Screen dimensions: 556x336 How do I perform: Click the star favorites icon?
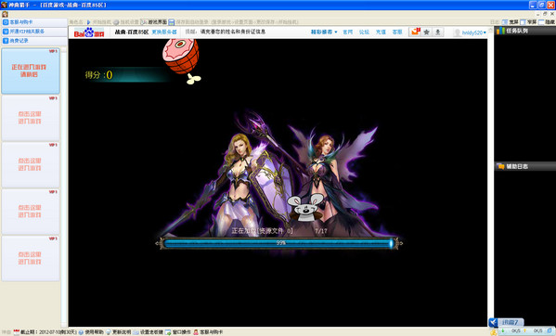pos(427,32)
